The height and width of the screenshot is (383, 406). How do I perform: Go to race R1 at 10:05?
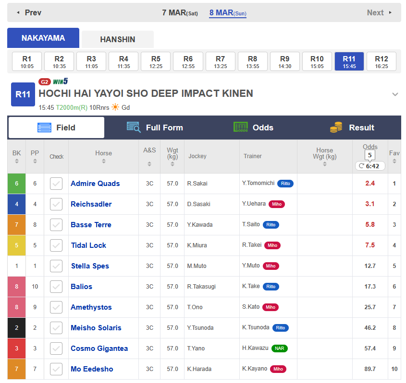point(27,61)
